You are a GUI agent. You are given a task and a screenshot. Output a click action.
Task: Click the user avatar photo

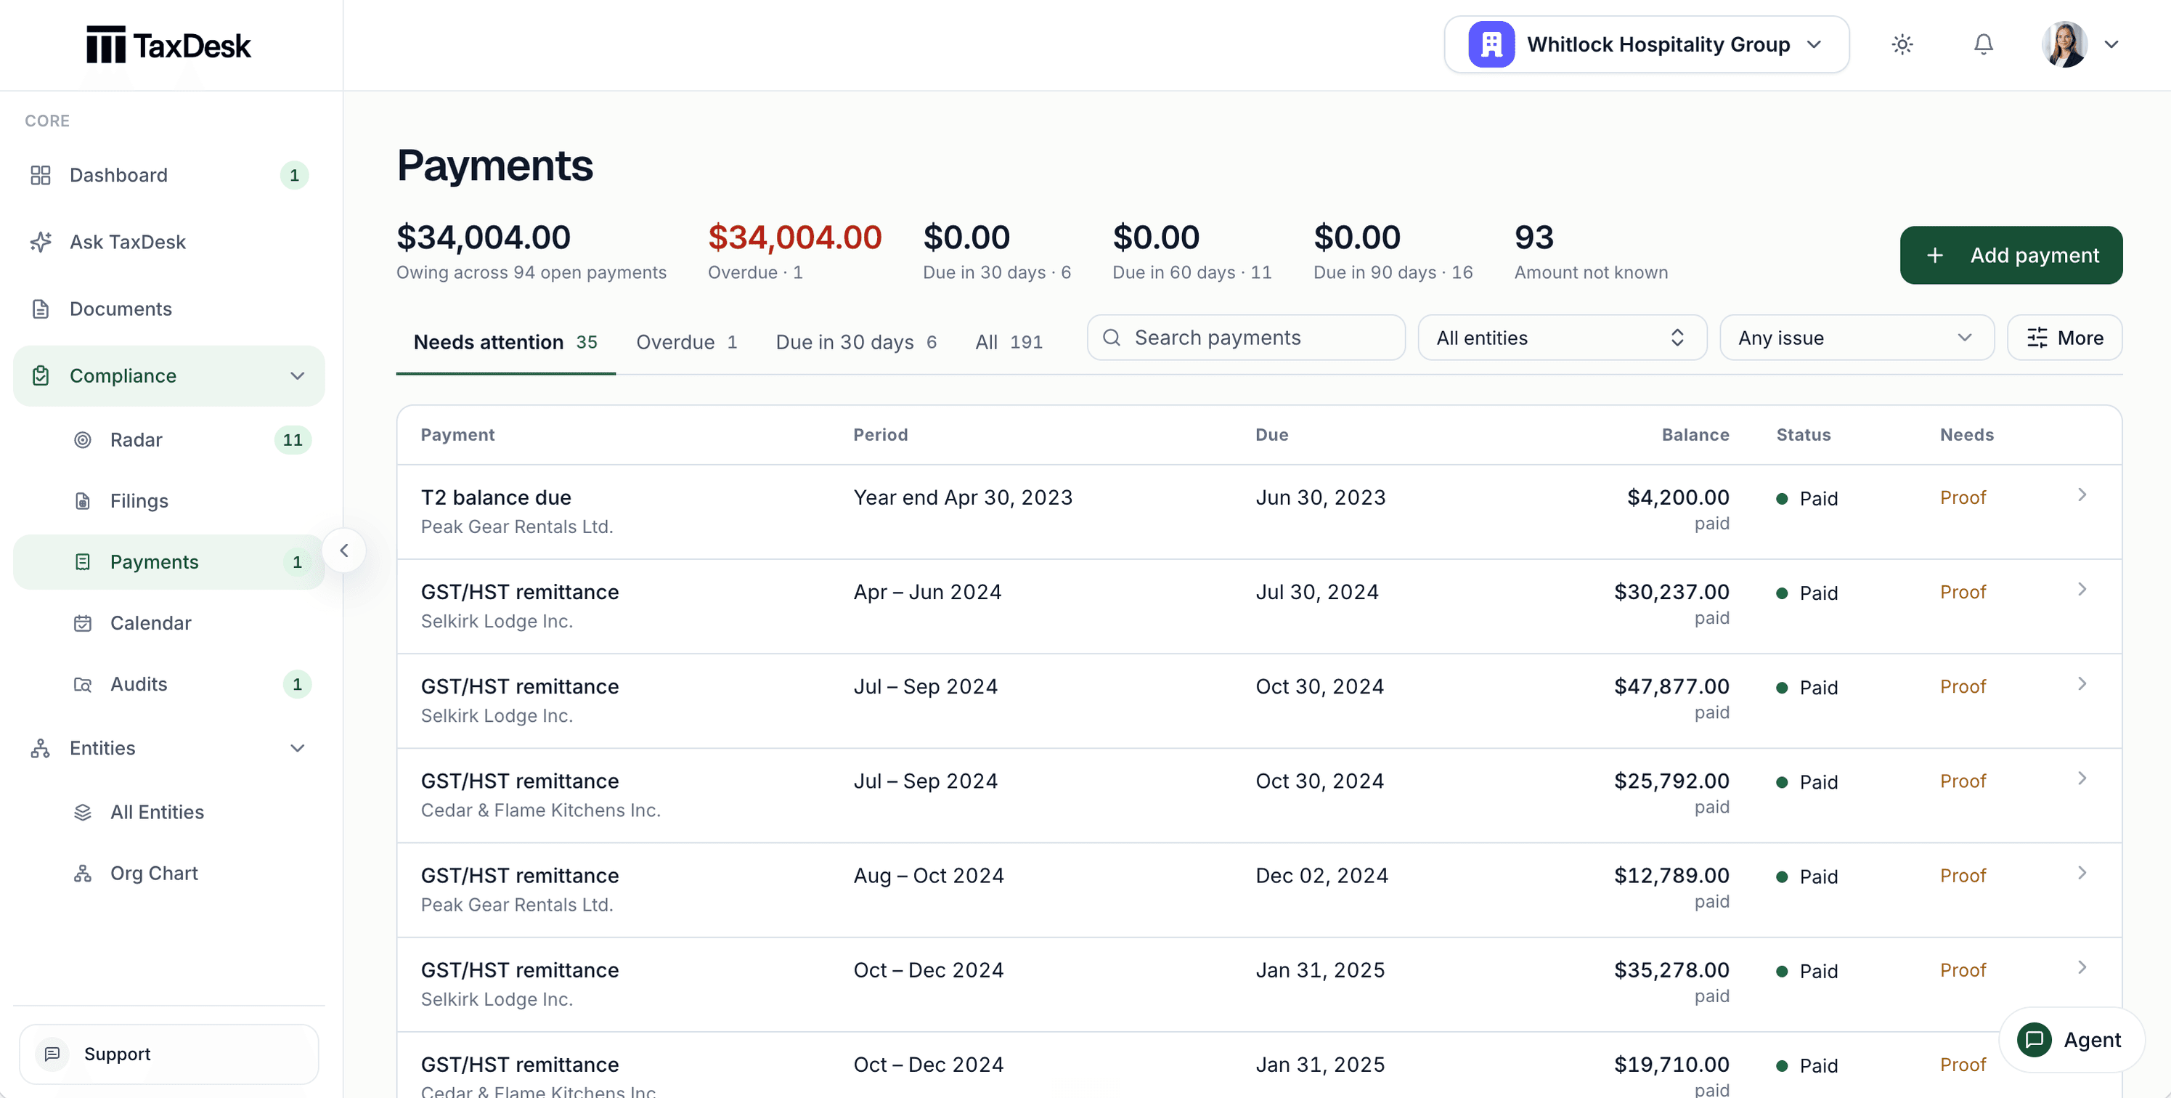pyautogui.click(x=2064, y=45)
